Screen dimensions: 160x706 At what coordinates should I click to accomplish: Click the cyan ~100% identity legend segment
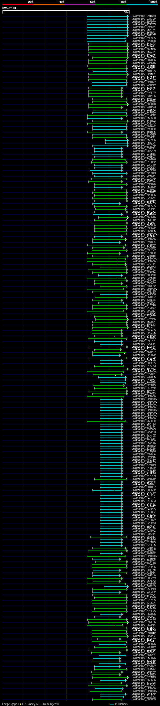pos(142,5)
